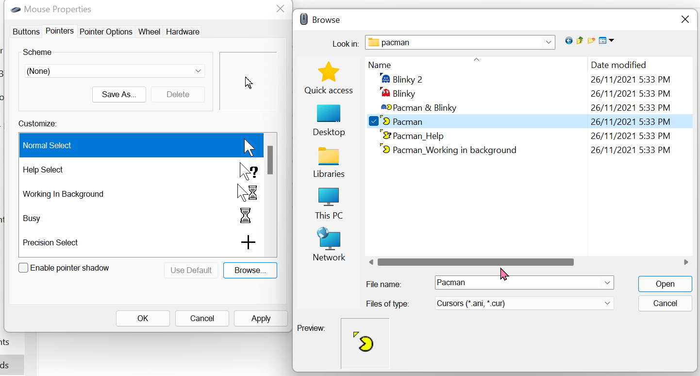Switch to the Pointer Options tab
The width and height of the screenshot is (700, 376).
106,32
